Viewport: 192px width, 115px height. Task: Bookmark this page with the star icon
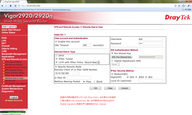tap(175, 6)
